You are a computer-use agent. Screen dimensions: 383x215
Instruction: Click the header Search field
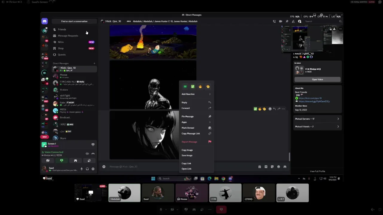323,21
